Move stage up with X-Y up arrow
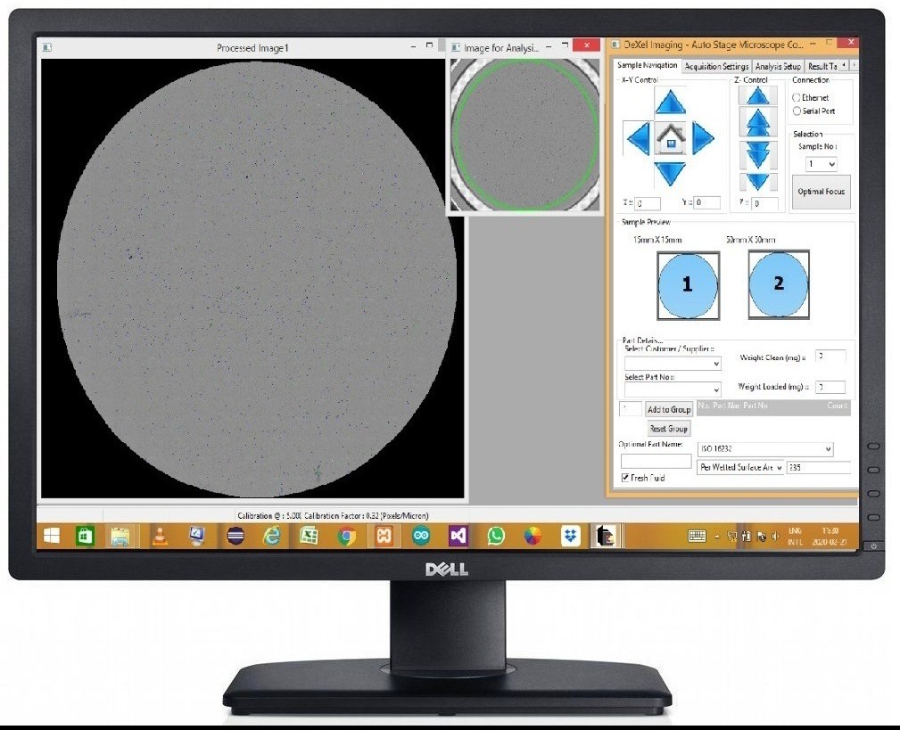The width and height of the screenshot is (900, 730). pos(670,102)
